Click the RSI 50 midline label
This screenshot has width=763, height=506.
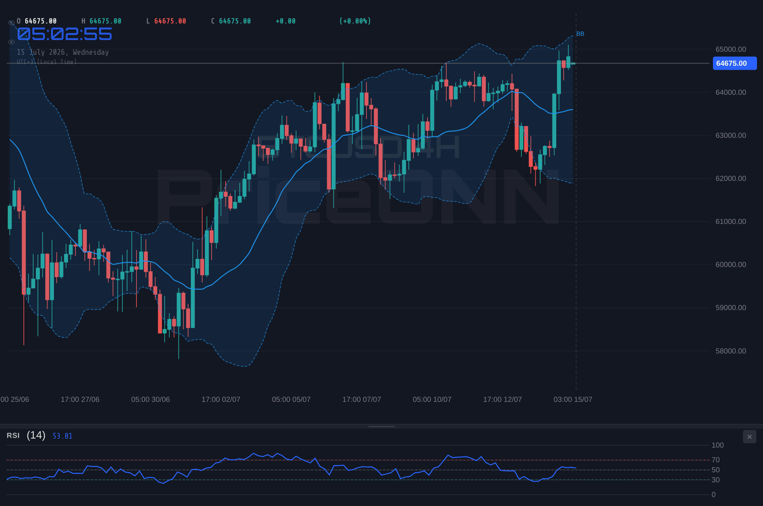click(x=716, y=470)
